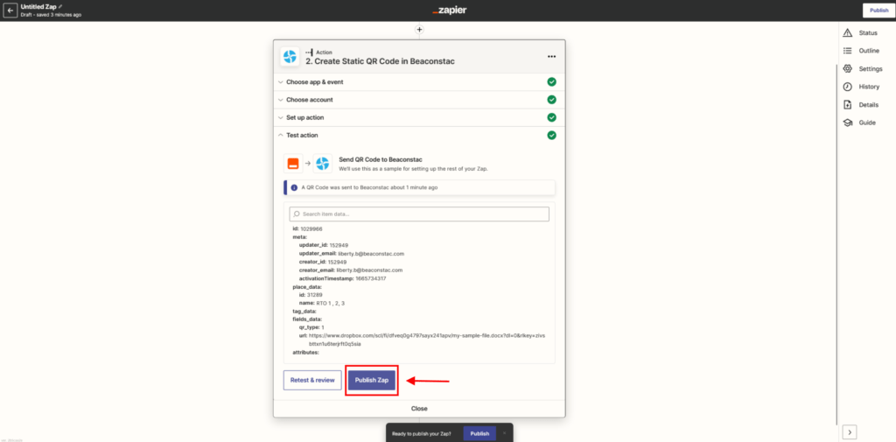
Task: Click the Send QR Code to Beaconstac heading
Action: (380, 159)
